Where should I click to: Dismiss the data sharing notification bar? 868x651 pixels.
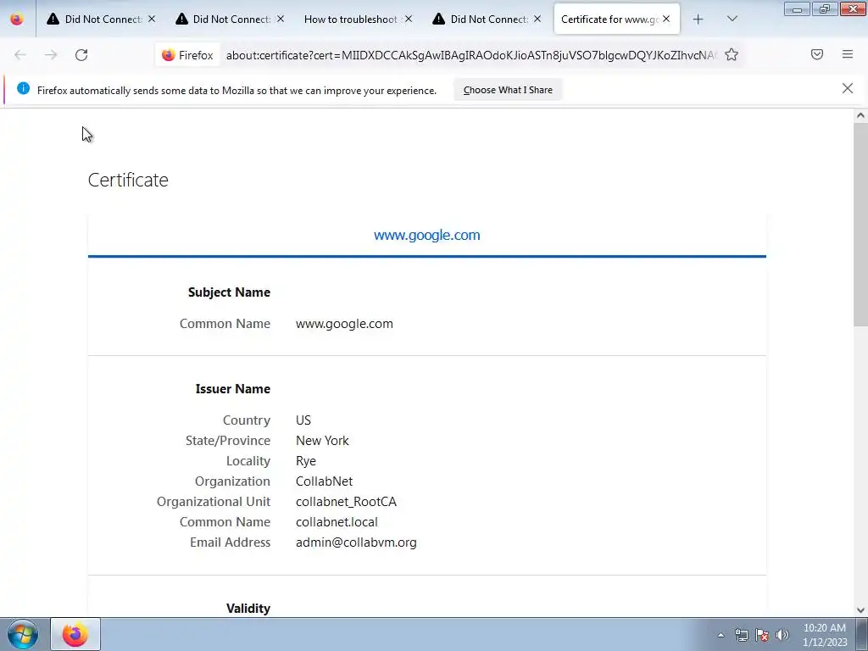[x=847, y=88]
